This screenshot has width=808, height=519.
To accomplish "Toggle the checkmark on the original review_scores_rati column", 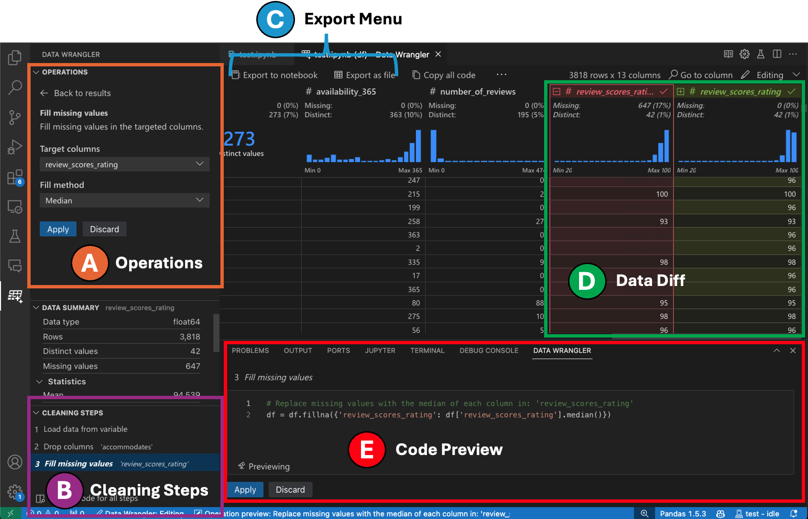I will click(664, 91).
